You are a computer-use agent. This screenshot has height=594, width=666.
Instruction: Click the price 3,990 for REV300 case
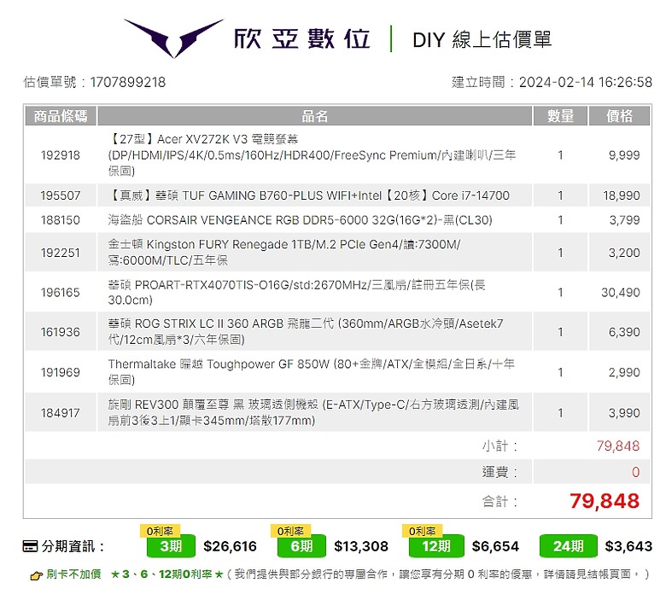[x=624, y=413]
